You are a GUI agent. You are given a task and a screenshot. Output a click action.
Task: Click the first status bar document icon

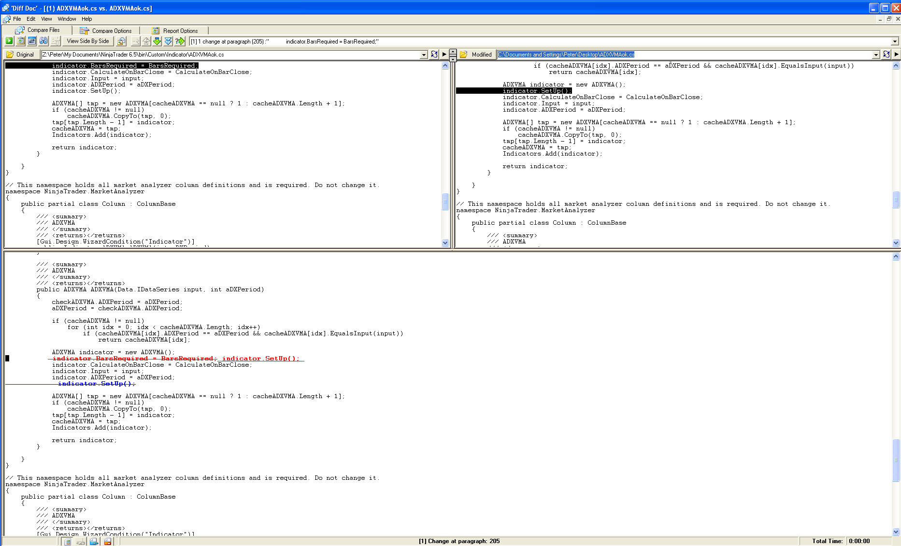point(68,542)
